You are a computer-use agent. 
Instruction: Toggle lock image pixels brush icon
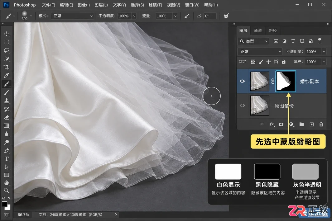pos(261,62)
